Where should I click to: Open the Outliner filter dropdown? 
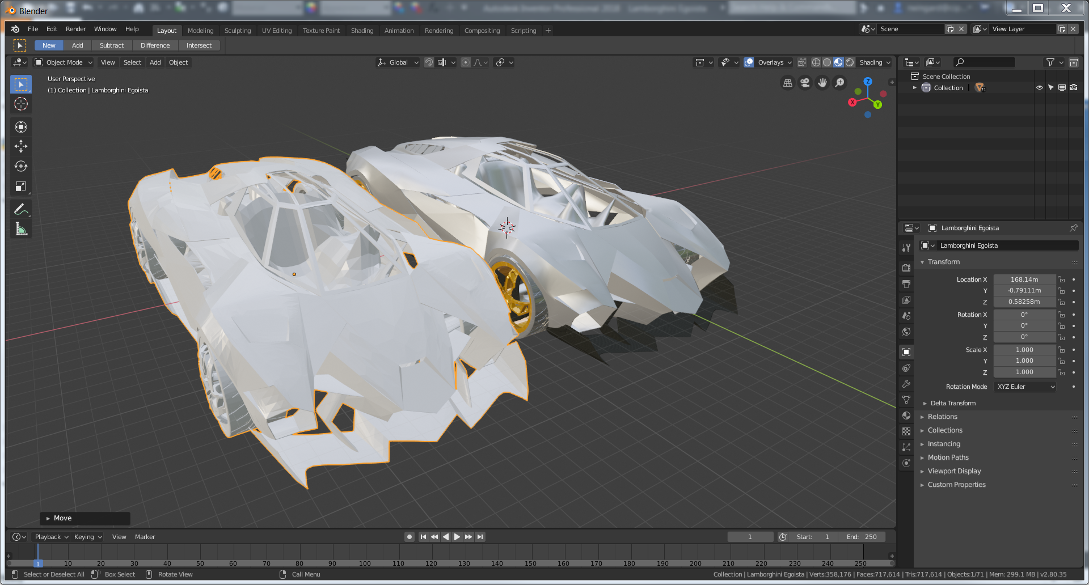1054,62
